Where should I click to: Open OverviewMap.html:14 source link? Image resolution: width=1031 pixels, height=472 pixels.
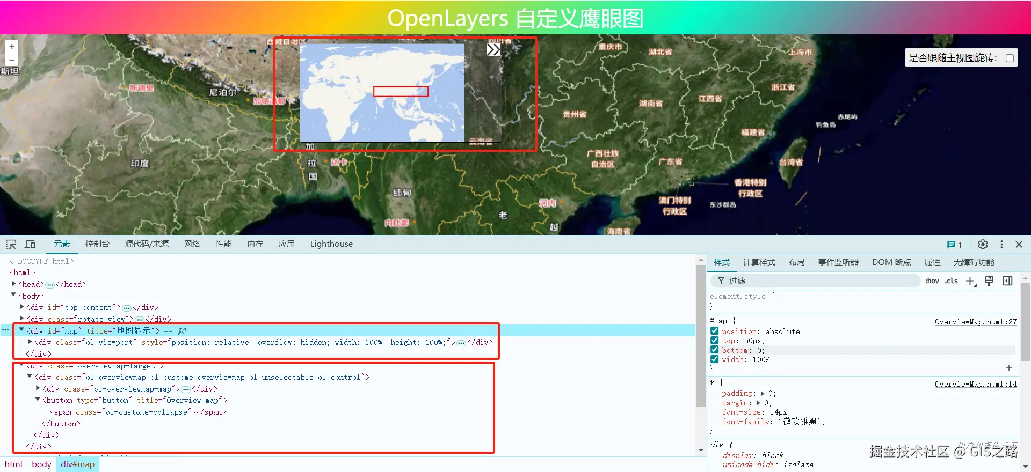pyautogui.click(x=975, y=384)
